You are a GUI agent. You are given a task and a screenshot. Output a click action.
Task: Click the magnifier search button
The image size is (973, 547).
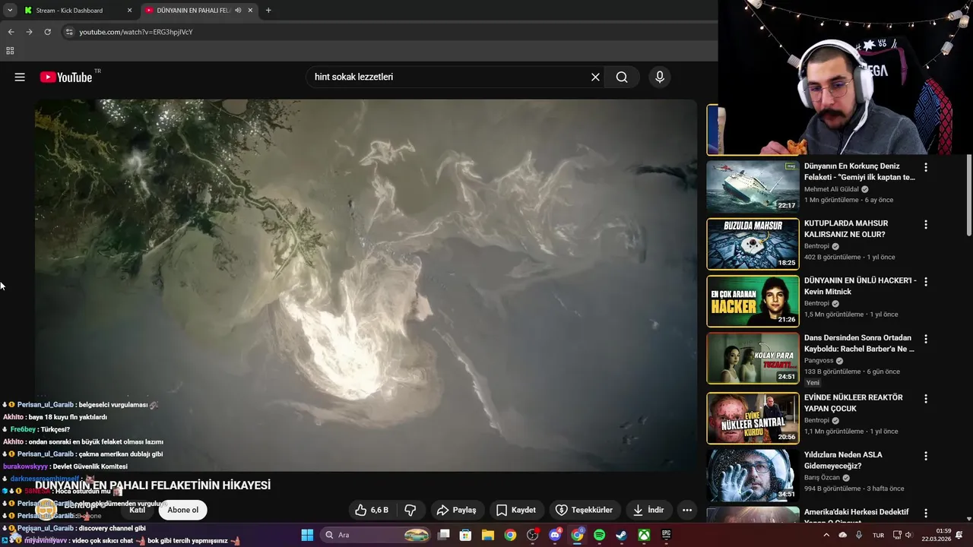click(x=622, y=77)
